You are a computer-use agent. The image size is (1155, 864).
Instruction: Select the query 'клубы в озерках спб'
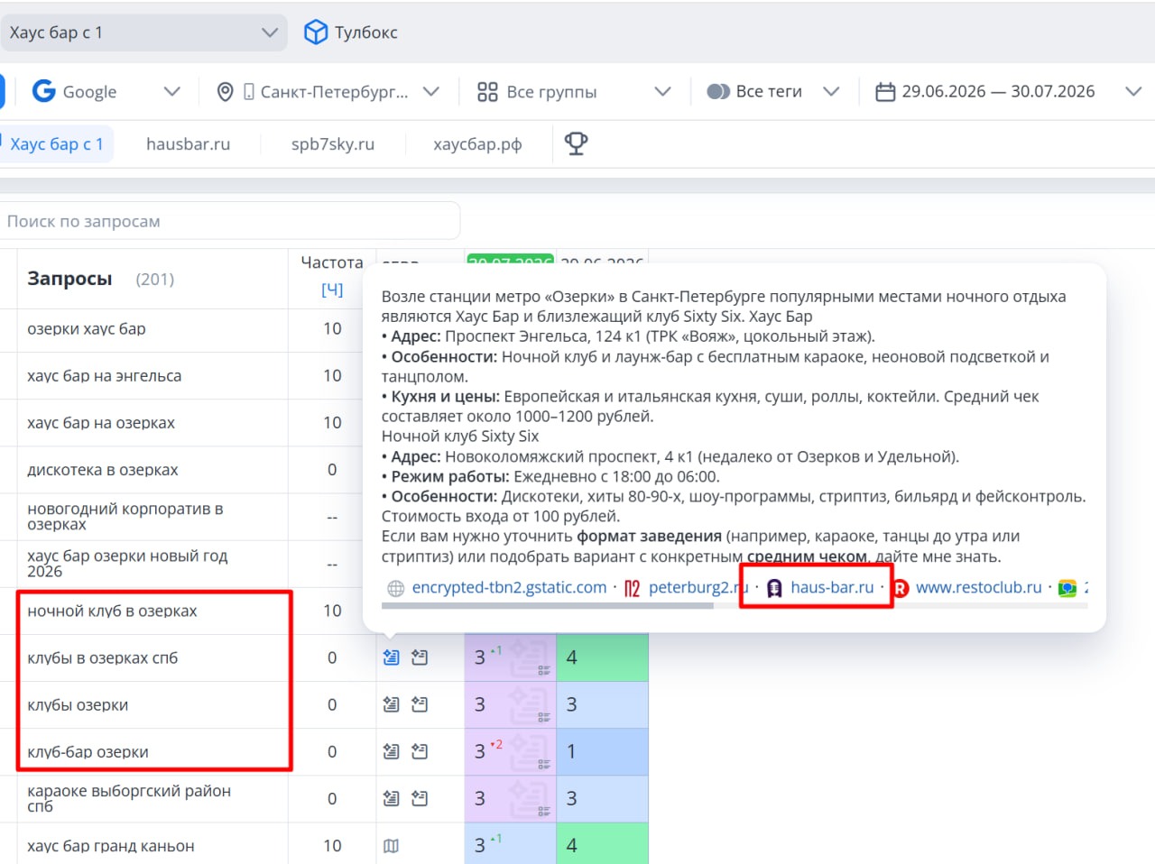pyautogui.click(x=103, y=657)
